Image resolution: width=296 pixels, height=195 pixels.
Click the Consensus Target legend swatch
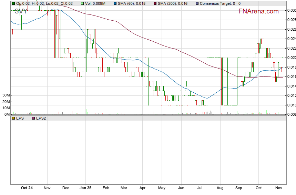tap(197, 3)
